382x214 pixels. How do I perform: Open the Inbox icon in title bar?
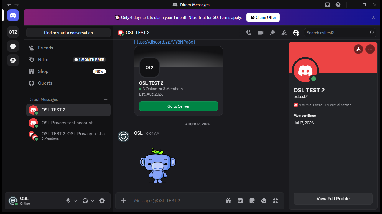pos(327,5)
